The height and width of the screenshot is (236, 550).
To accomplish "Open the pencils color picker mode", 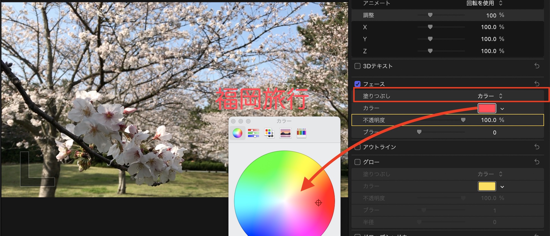I will pyautogui.click(x=301, y=133).
